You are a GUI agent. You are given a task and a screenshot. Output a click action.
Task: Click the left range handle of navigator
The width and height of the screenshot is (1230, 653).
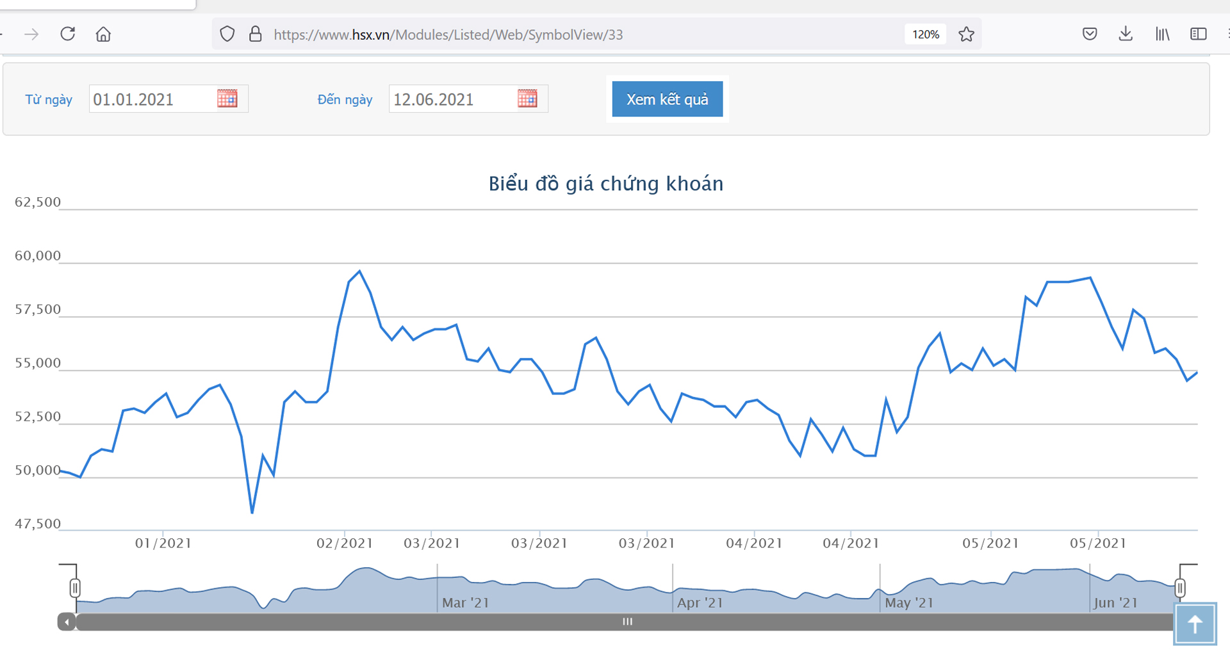coord(75,588)
